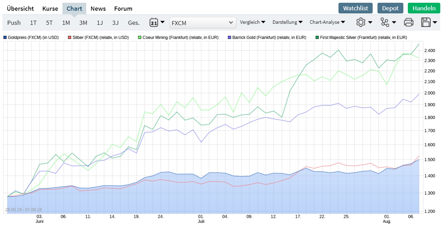Image resolution: width=442 pixels, height=225 pixels.
Task: Open the calendar date picker icon
Action: 154,23
